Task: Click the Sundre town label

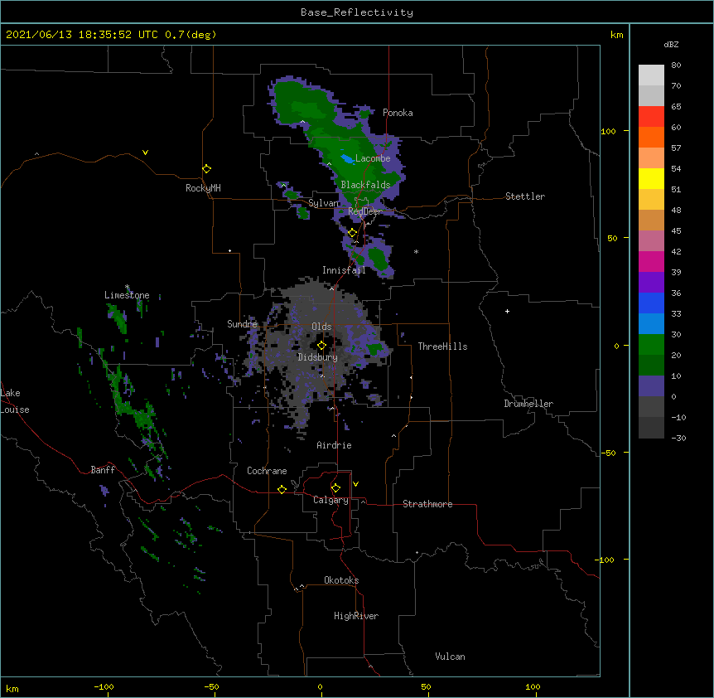Action: [242, 324]
